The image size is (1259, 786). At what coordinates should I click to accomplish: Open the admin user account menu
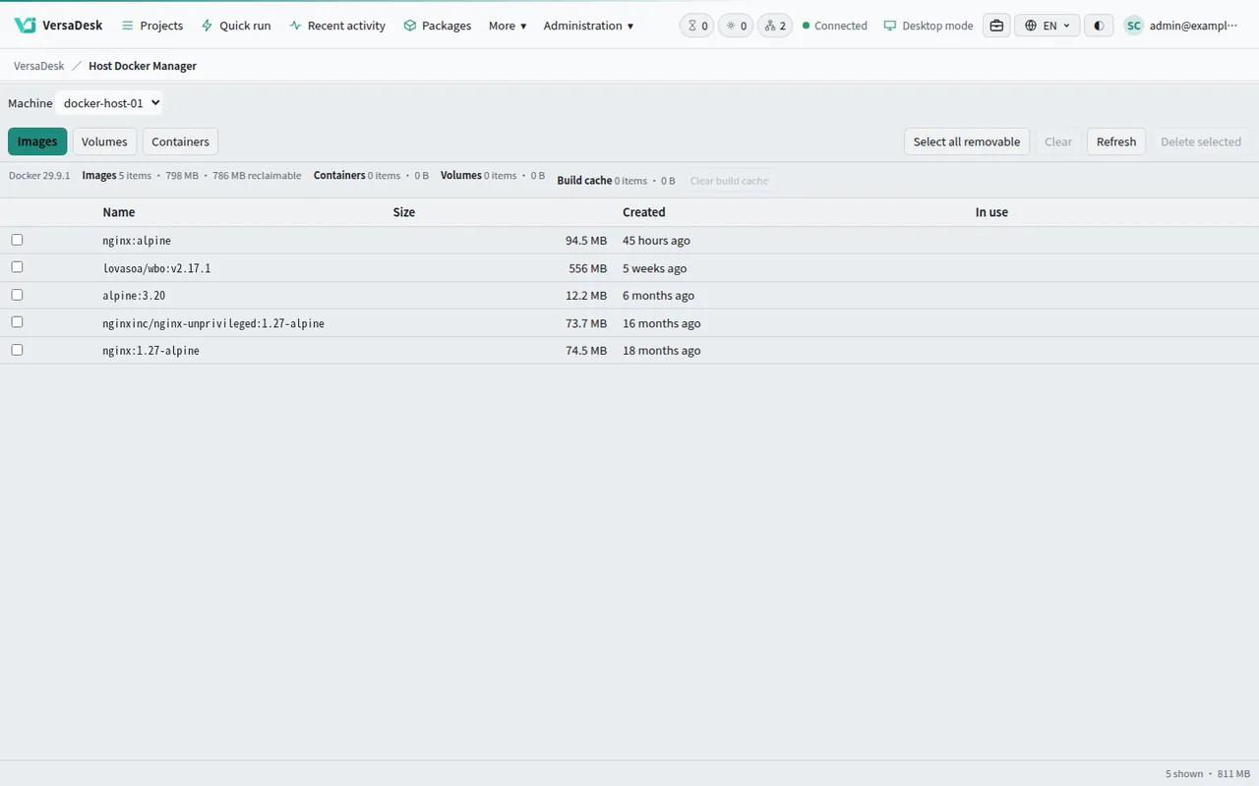click(x=1181, y=26)
